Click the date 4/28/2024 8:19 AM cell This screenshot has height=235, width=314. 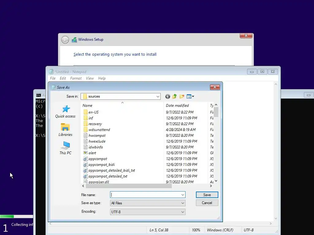point(181,129)
